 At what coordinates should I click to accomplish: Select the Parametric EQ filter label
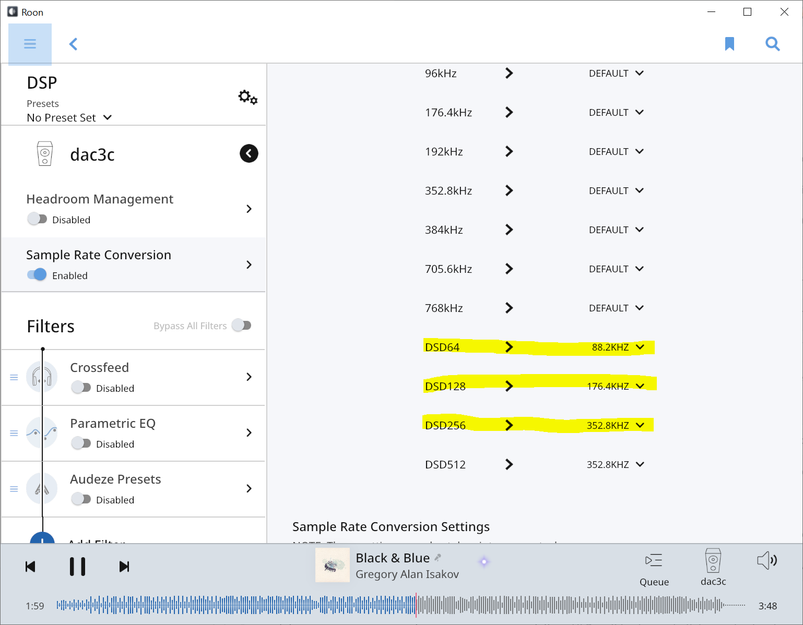pyautogui.click(x=113, y=424)
